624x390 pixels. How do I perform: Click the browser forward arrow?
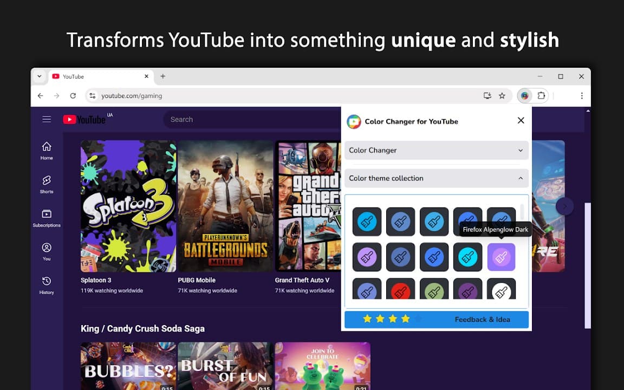click(x=56, y=95)
